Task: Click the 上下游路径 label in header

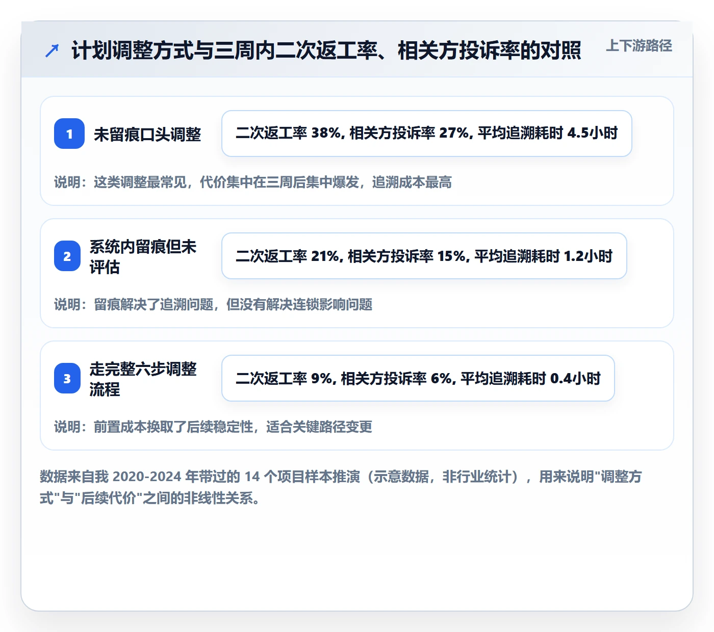Action: pyautogui.click(x=639, y=46)
